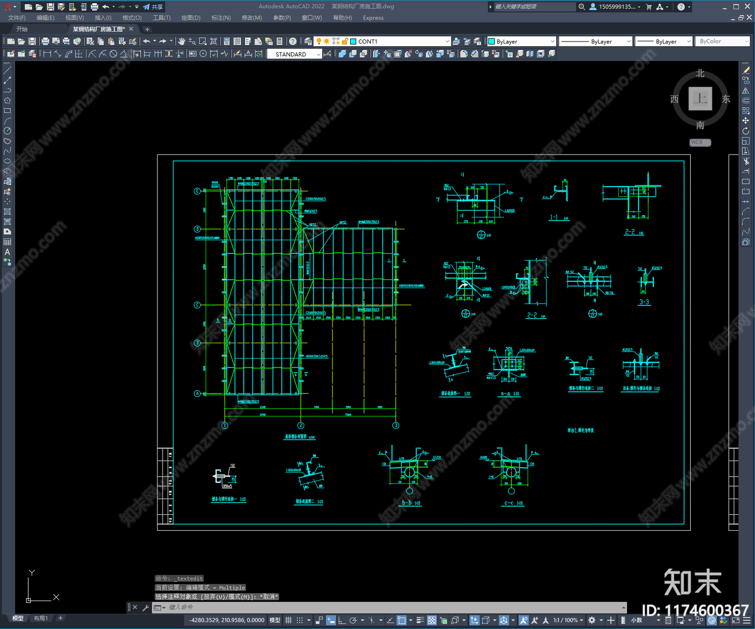755x629 pixels.
Task: Open the 文件(F) menu
Action: 17,18
